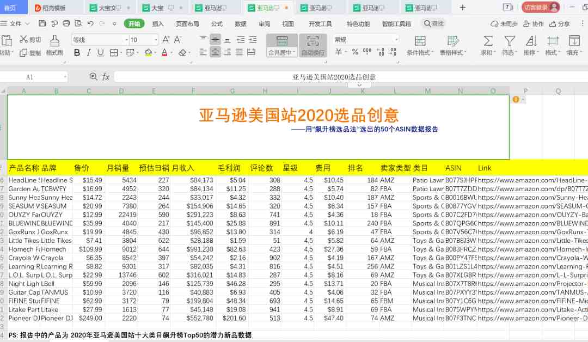The image size is (588, 342).
Task: Copy the selection using the 复制 icon
Action: tap(23, 53)
